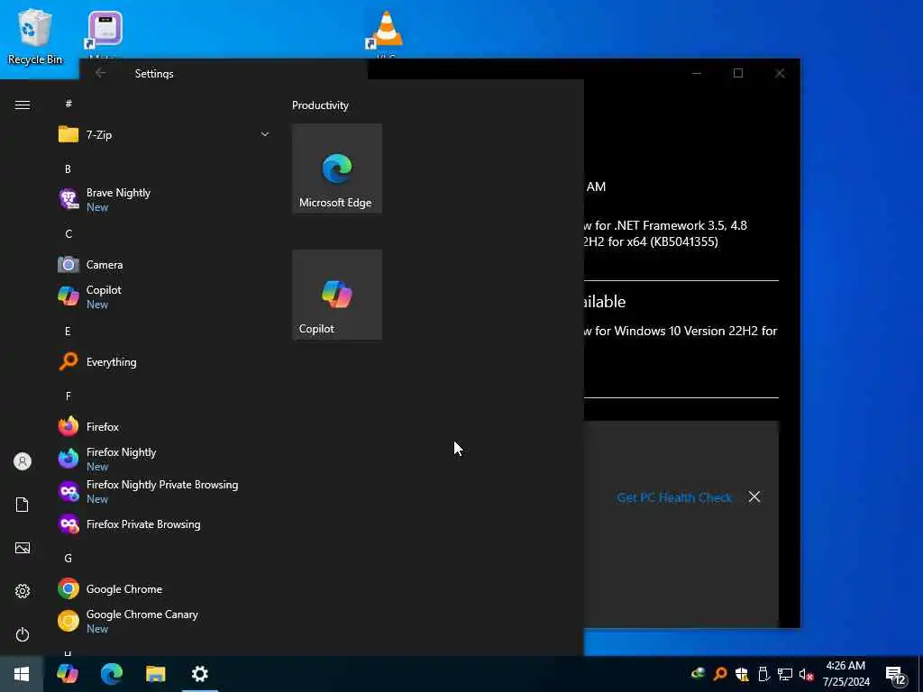Click the Copilot tile under Productivity

click(x=337, y=295)
